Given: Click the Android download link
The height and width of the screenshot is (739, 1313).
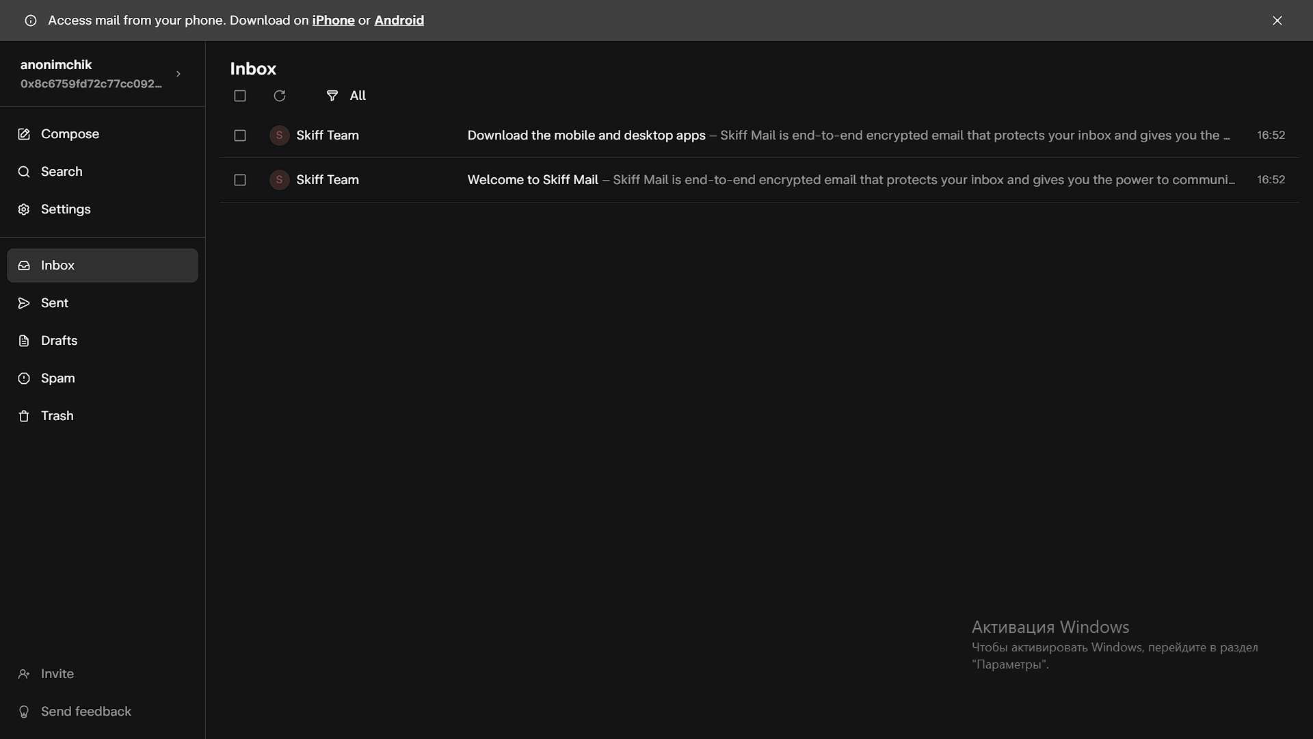Looking at the screenshot, I should click(x=399, y=20).
